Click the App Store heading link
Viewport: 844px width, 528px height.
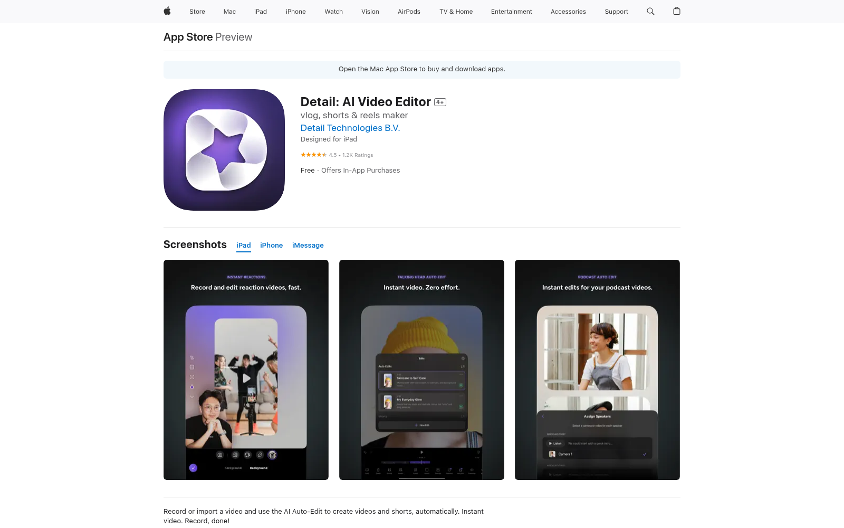pyautogui.click(x=188, y=37)
